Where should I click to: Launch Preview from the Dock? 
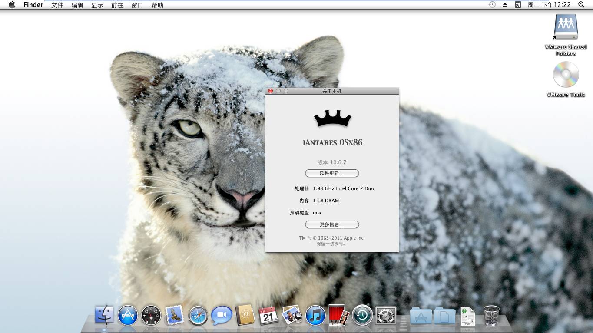click(x=292, y=315)
